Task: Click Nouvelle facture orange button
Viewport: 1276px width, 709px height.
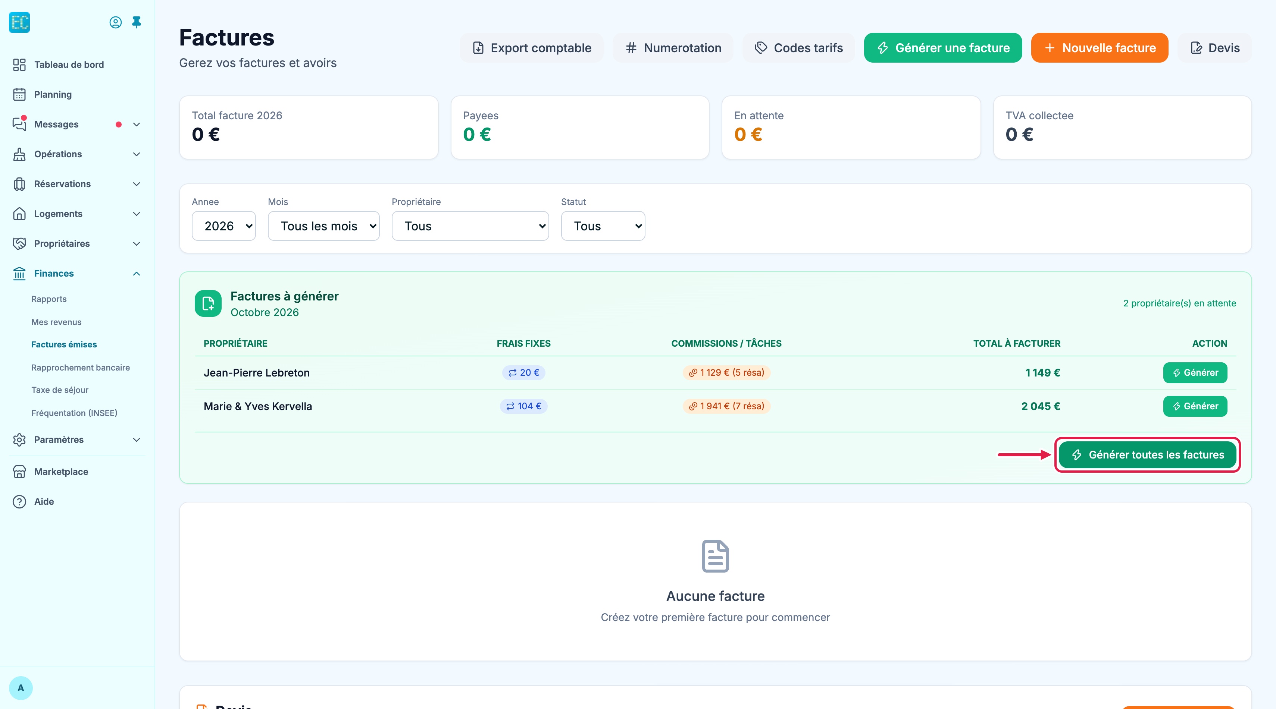Action: [x=1100, y=48]
